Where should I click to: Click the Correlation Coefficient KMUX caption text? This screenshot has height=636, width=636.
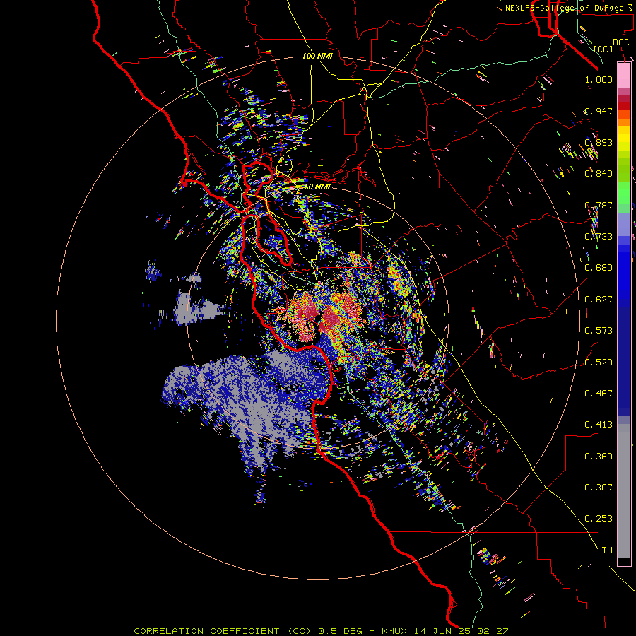tap(321, 631)
